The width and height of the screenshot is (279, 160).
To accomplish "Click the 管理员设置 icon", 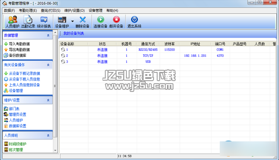I will click(6, 114).
